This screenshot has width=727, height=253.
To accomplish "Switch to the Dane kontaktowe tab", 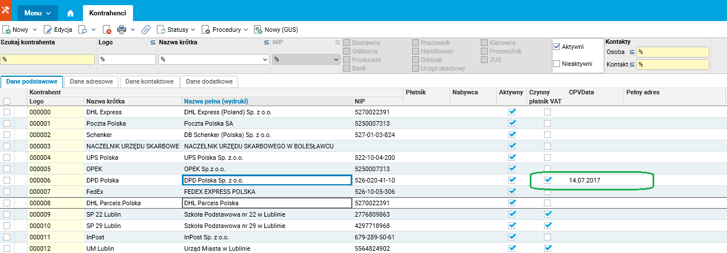I will [149, 82].
